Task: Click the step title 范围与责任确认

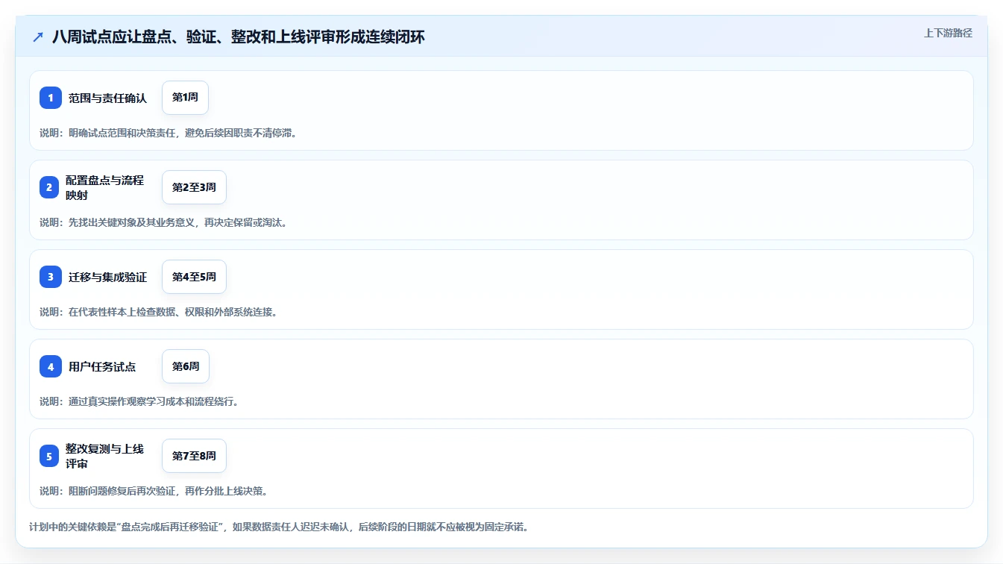Action: [108, 98]
